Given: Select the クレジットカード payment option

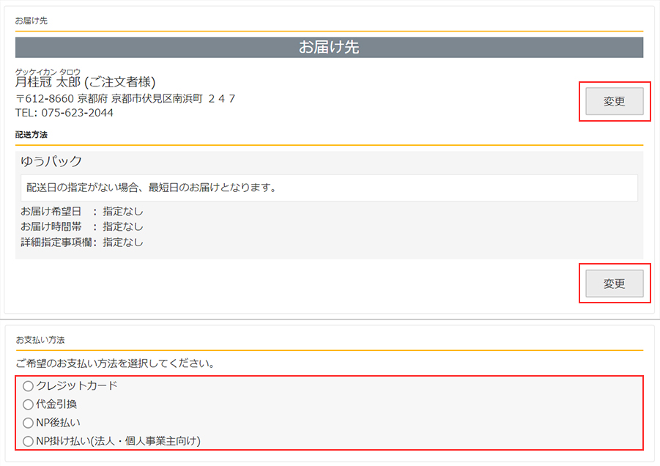Looking at the screenshot, I should [x=29, y=385].
